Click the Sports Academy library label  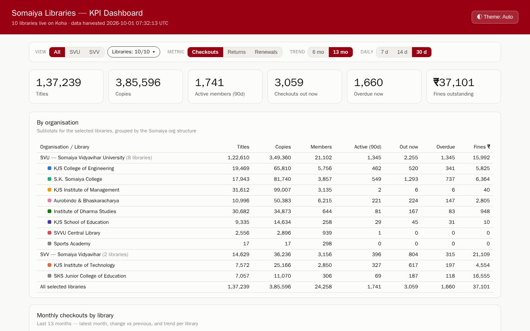point(72,244)
